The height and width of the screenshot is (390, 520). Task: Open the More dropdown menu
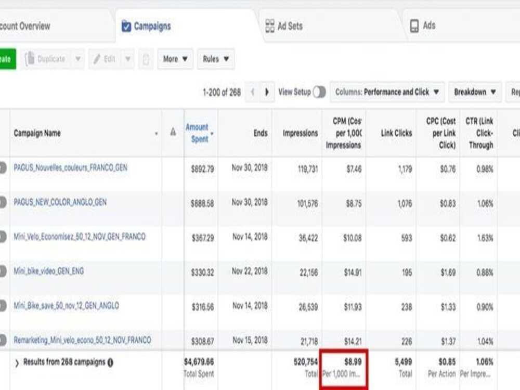click(x=175, y=59)
